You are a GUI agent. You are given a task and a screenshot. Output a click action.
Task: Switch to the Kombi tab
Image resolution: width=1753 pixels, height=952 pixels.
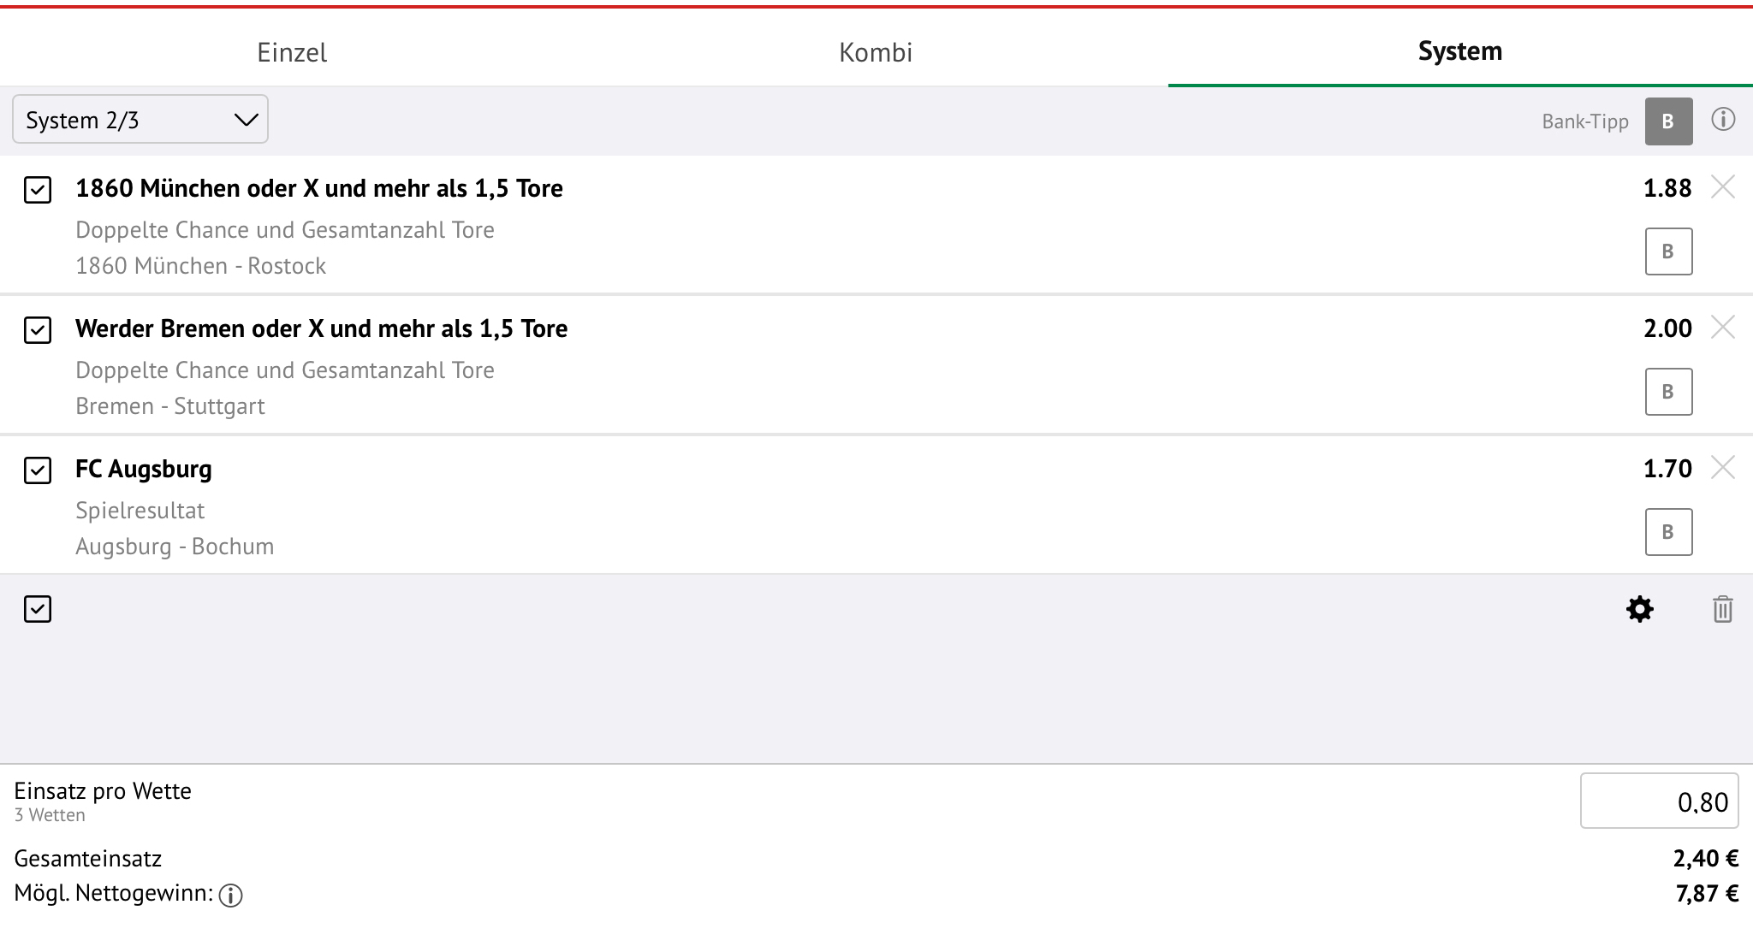[x=876, y=52]
